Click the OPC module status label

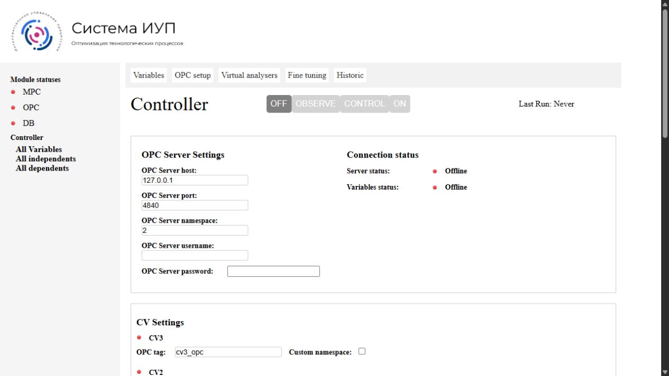pyautogui.click(x=31, y=108)
